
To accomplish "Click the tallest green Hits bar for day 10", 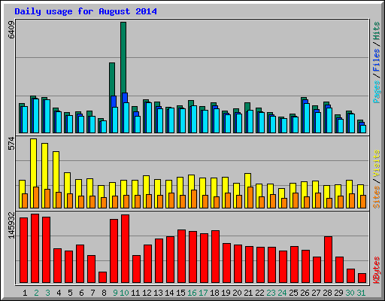I will click(x=123, y=57).
